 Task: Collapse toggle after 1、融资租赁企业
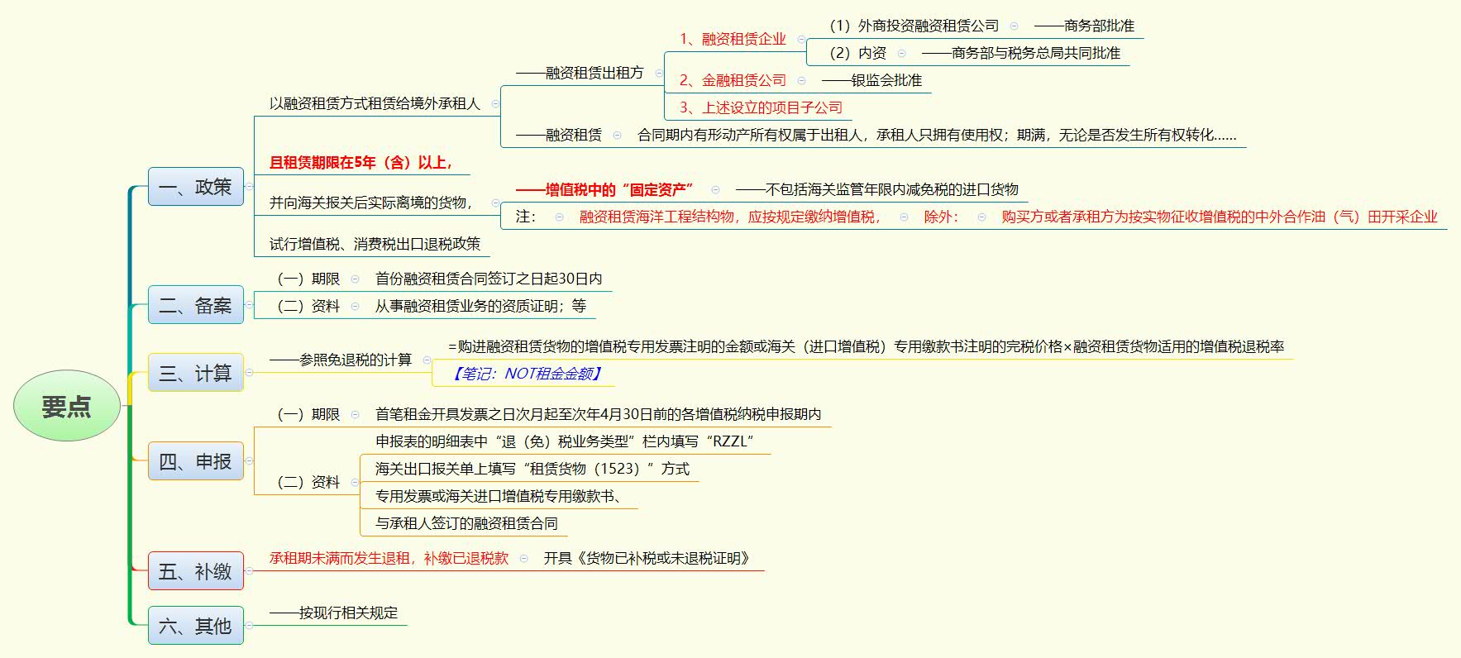[801, 39]
